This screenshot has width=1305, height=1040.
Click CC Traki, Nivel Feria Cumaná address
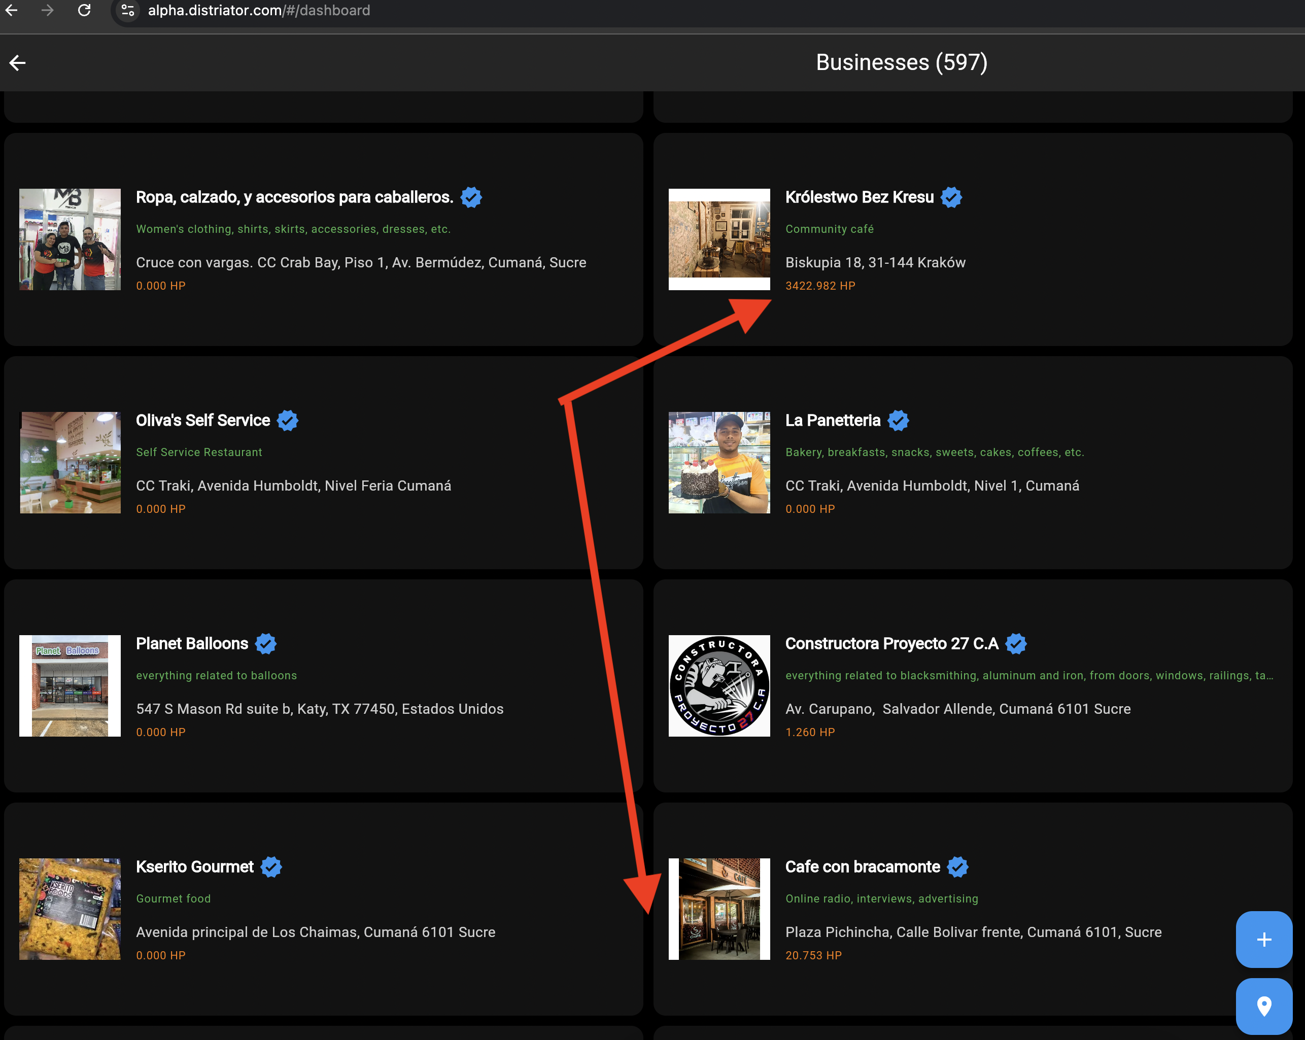coord(294,486)
